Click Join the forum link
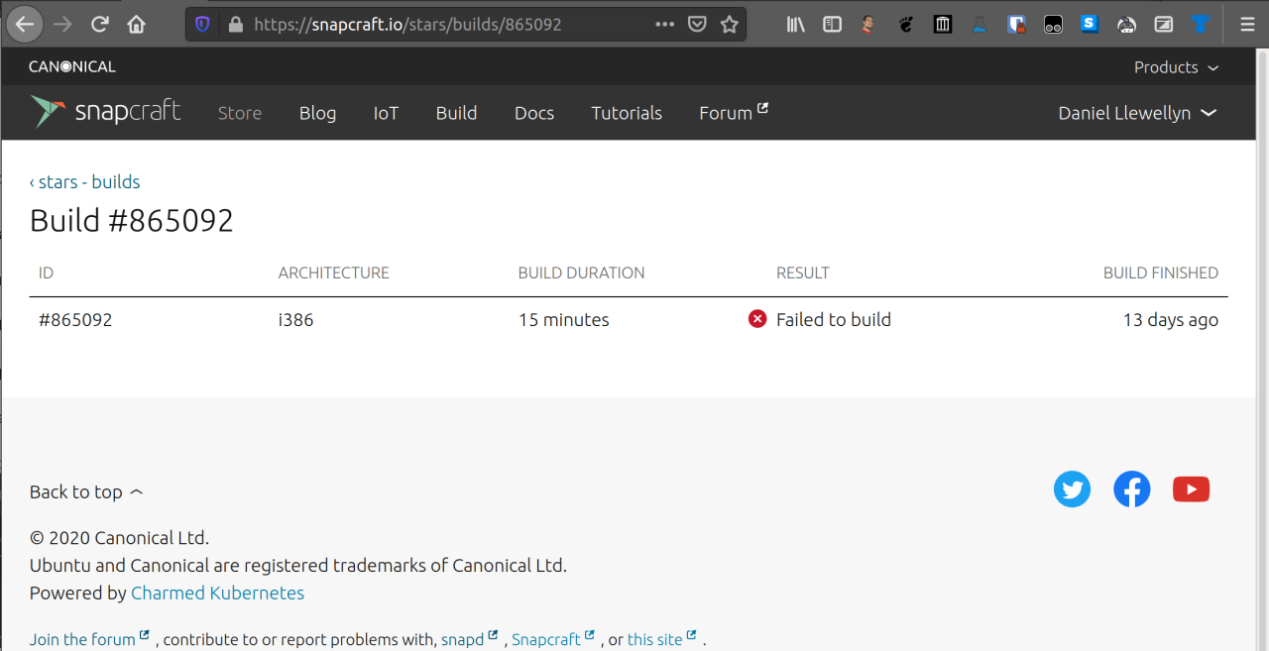The width and height of the screenshot is (1269, 651). pyautogui.click(x=89, y=639)
